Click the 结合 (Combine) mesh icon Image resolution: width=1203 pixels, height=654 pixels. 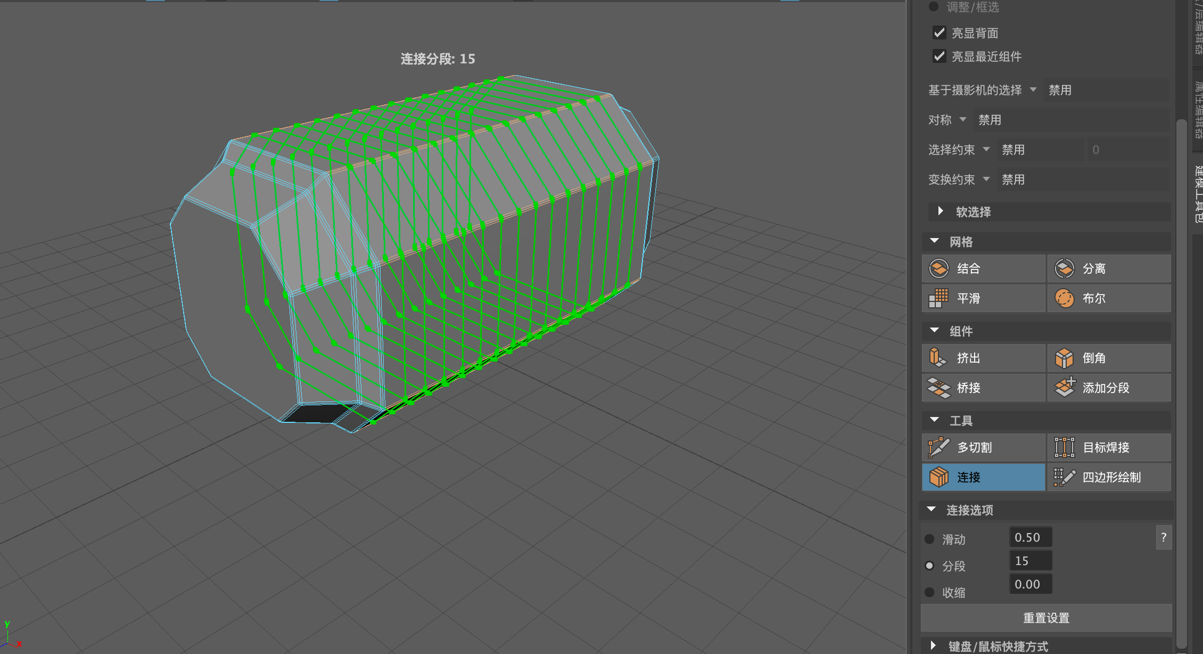click(x=939, y=268)
